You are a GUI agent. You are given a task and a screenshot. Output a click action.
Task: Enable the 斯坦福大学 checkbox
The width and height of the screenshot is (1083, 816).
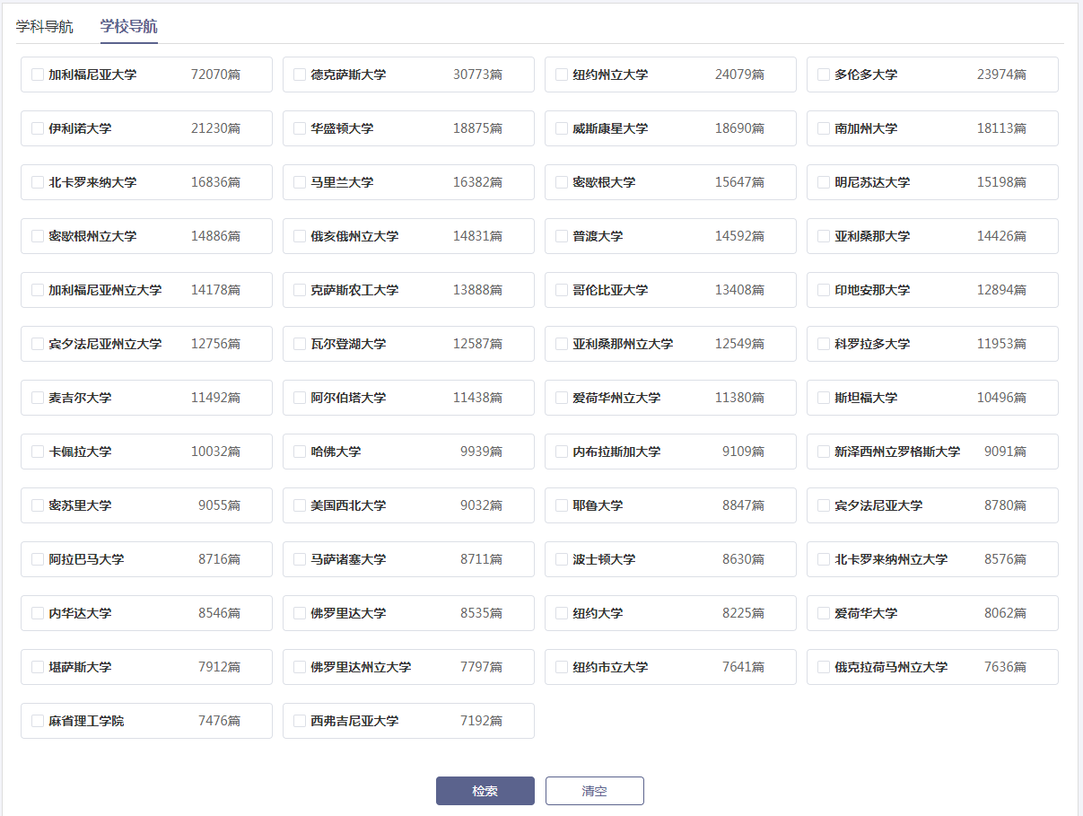point(824,398)
